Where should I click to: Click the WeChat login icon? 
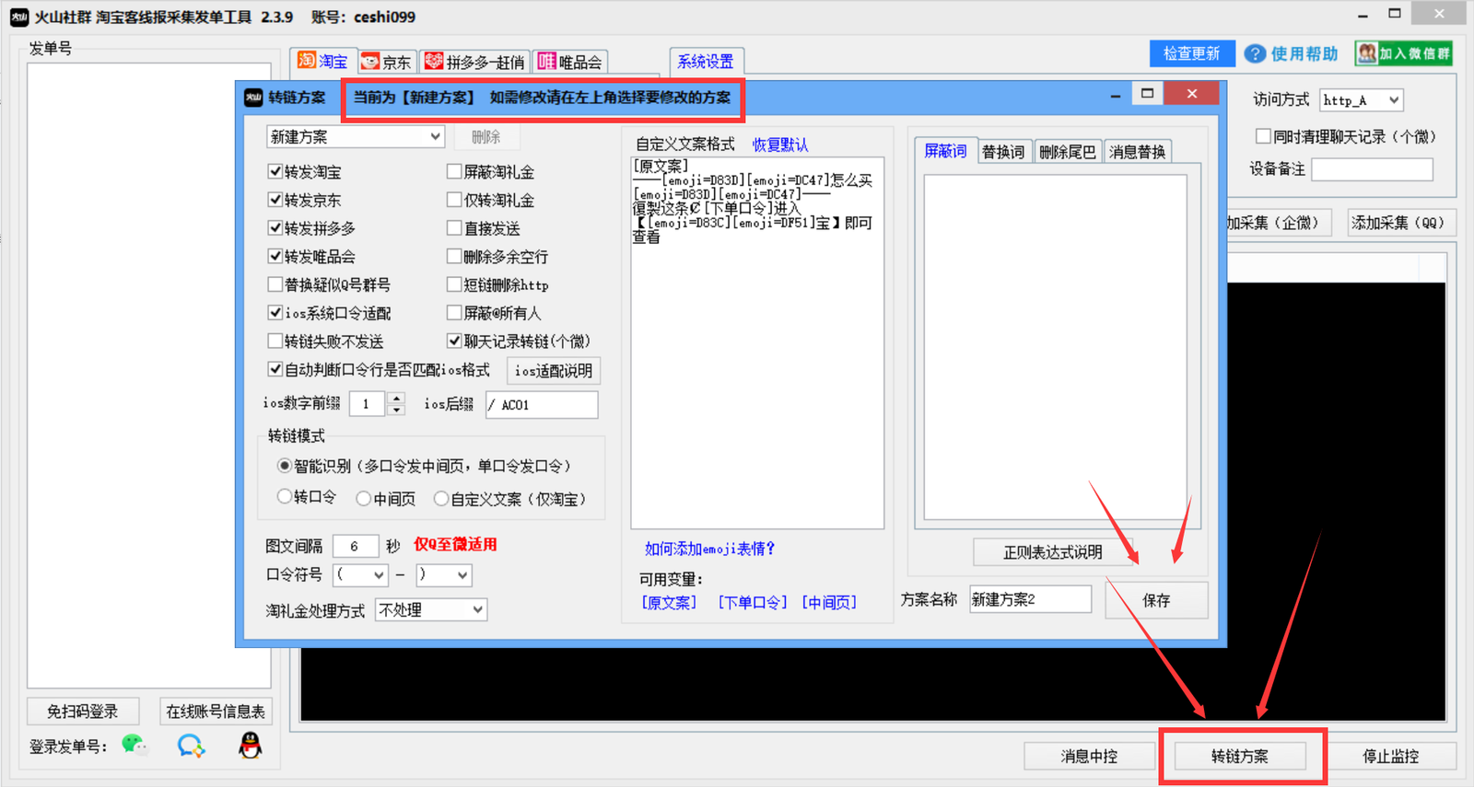135,745
